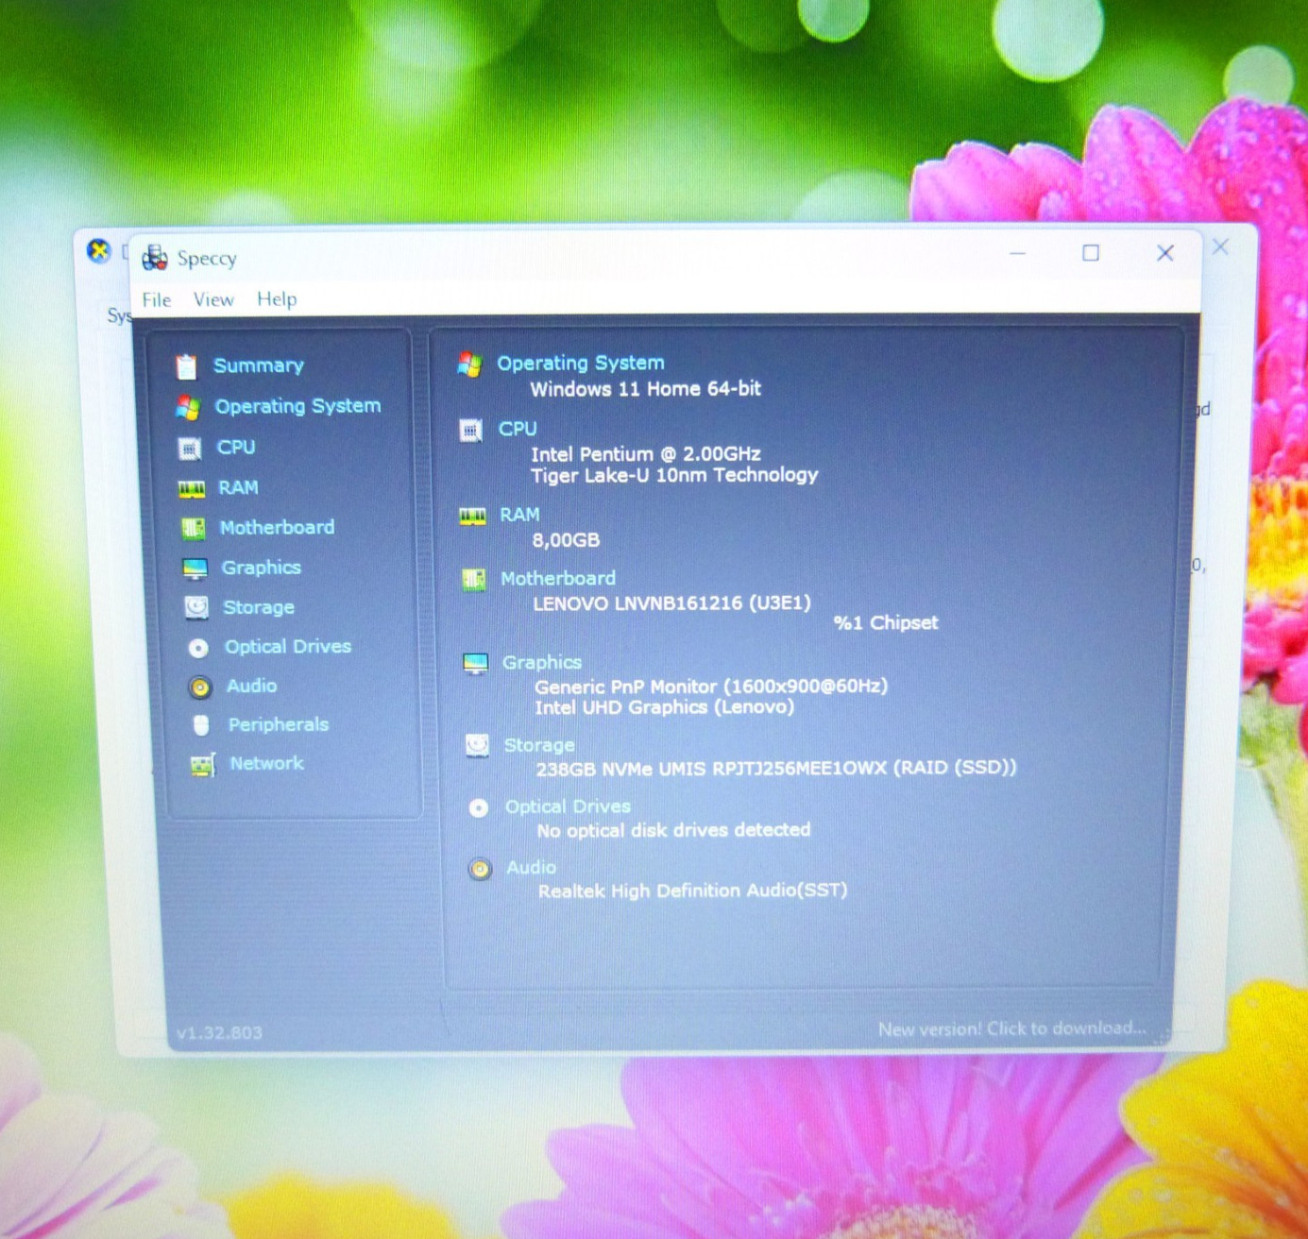This screenshot has height=1239, width=1308.
Task: Click 'Realtek High Definition Audio(SST)' text
Action: [x=693, y=891]
